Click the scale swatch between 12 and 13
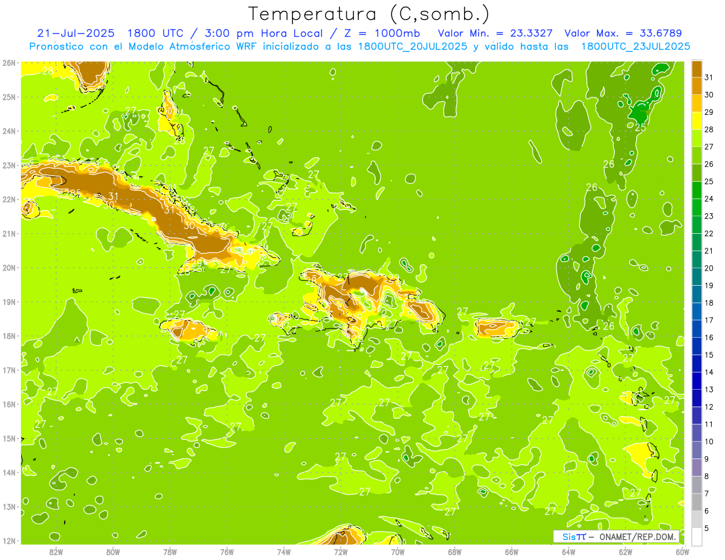 (697, 398)
